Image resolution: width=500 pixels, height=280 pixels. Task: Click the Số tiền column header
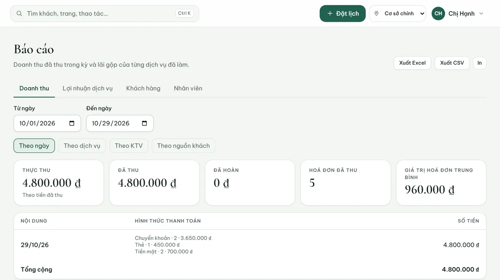468,221
